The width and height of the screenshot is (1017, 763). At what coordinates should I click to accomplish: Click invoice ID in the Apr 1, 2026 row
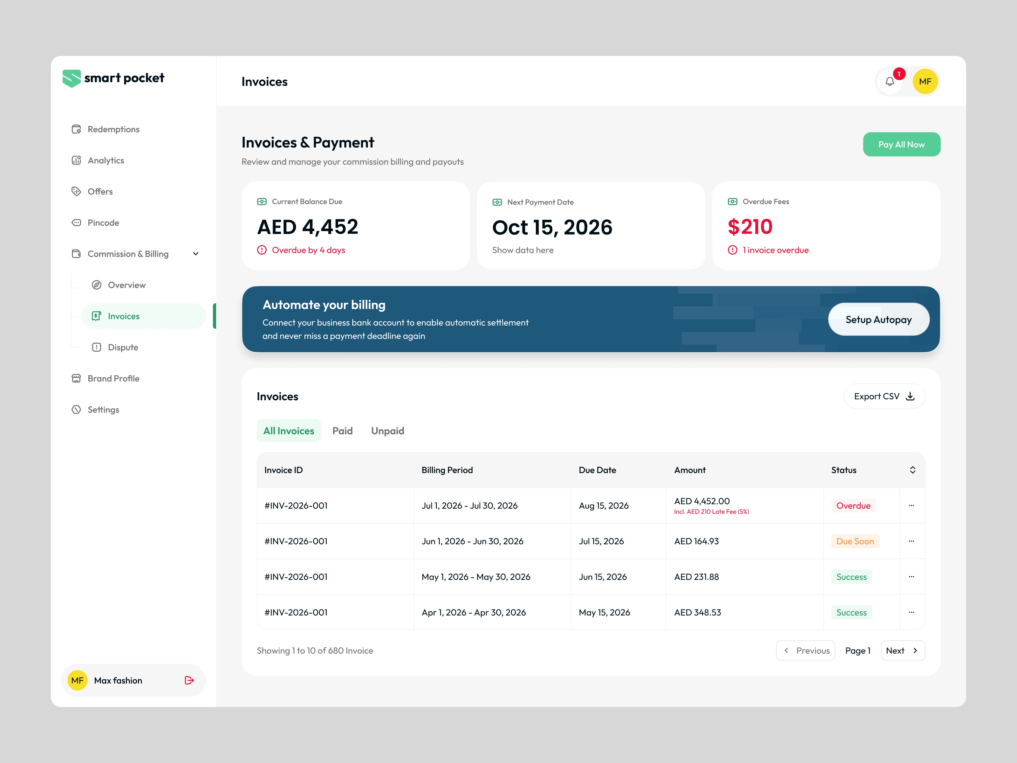[x=296, y=612]
